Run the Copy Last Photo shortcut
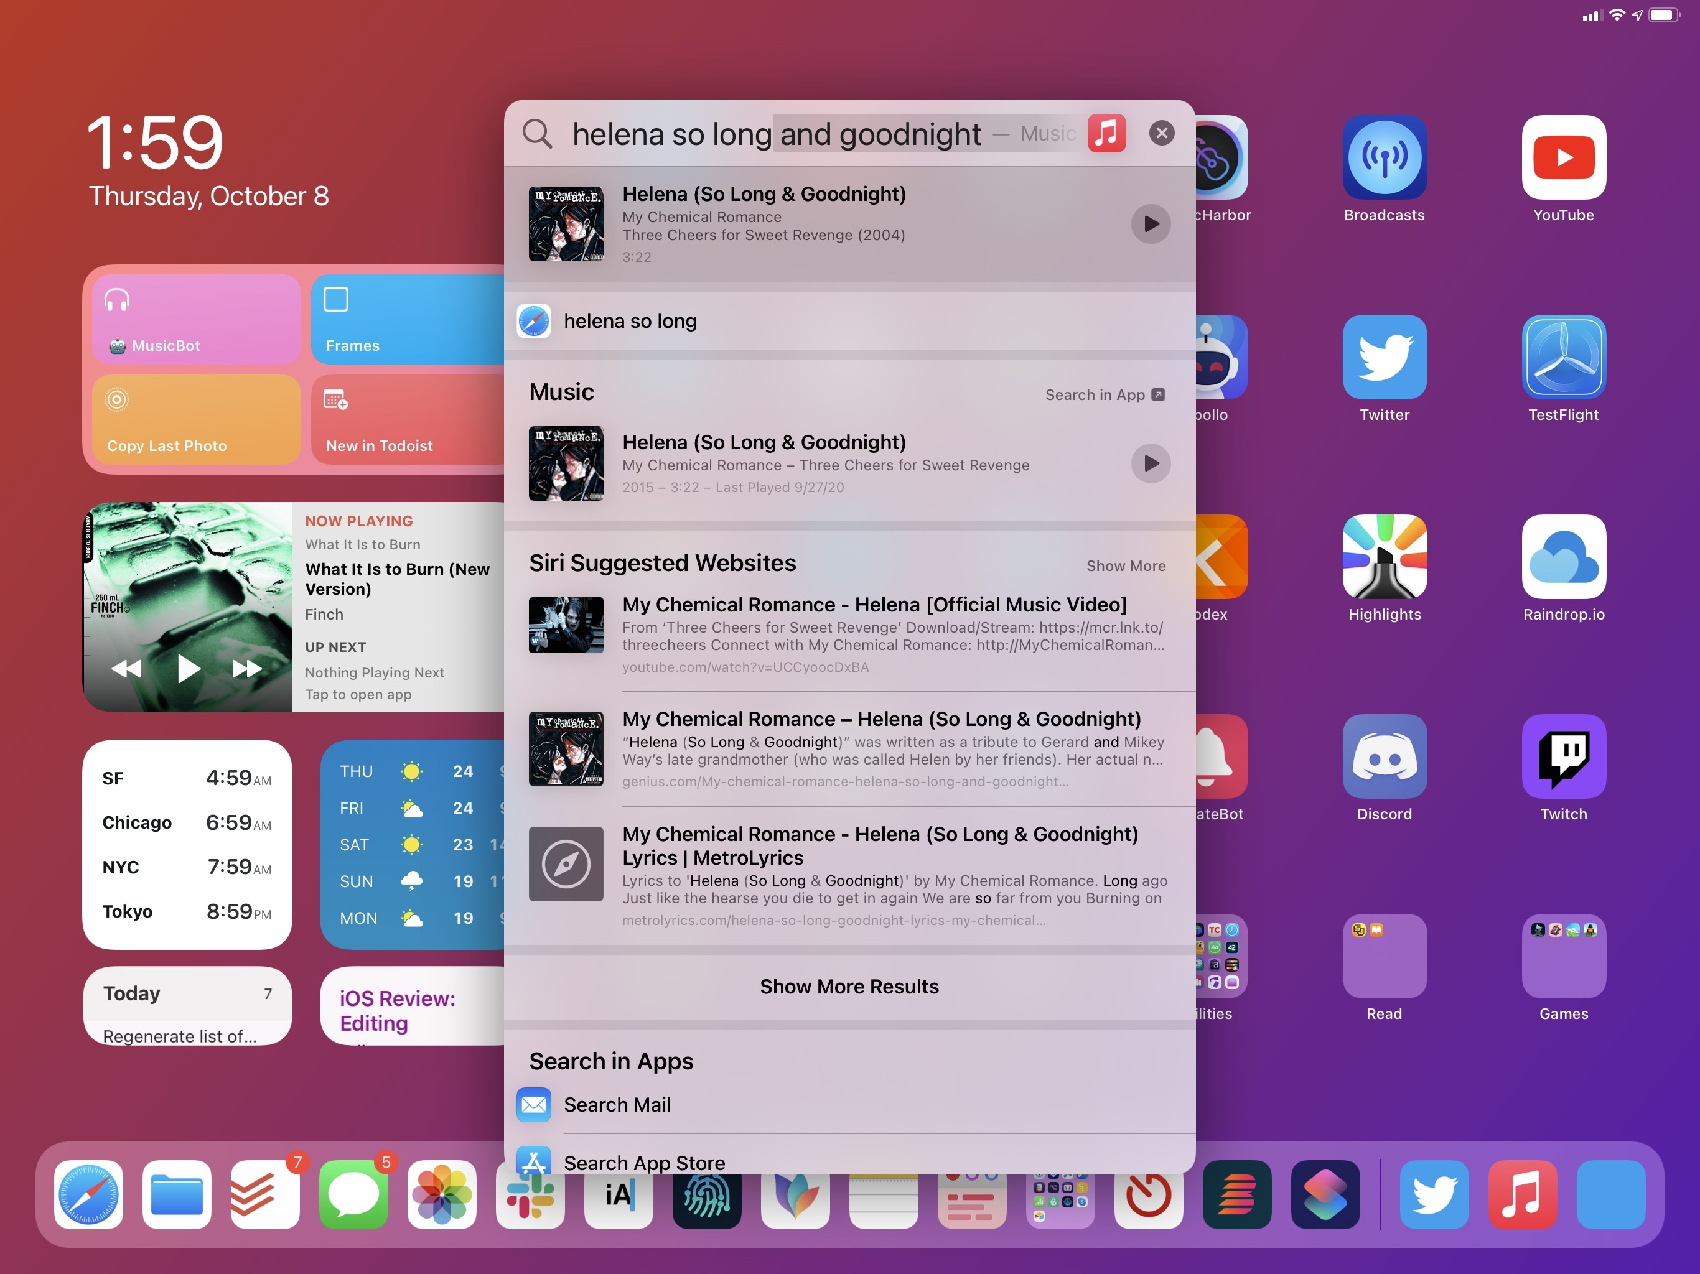Viewport: 1700px width, 1274px height. (x=196, y=419)
